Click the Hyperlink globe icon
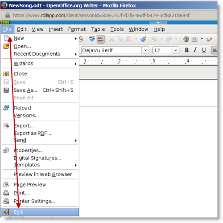Viewport: 223px width, 223px height. (186, 39)
